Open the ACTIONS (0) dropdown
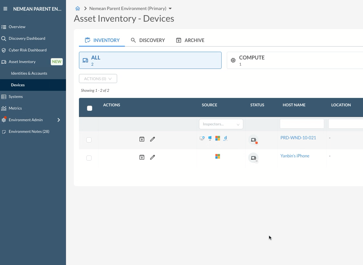Screen dimensions: 363x265 (x=98, y=79)
